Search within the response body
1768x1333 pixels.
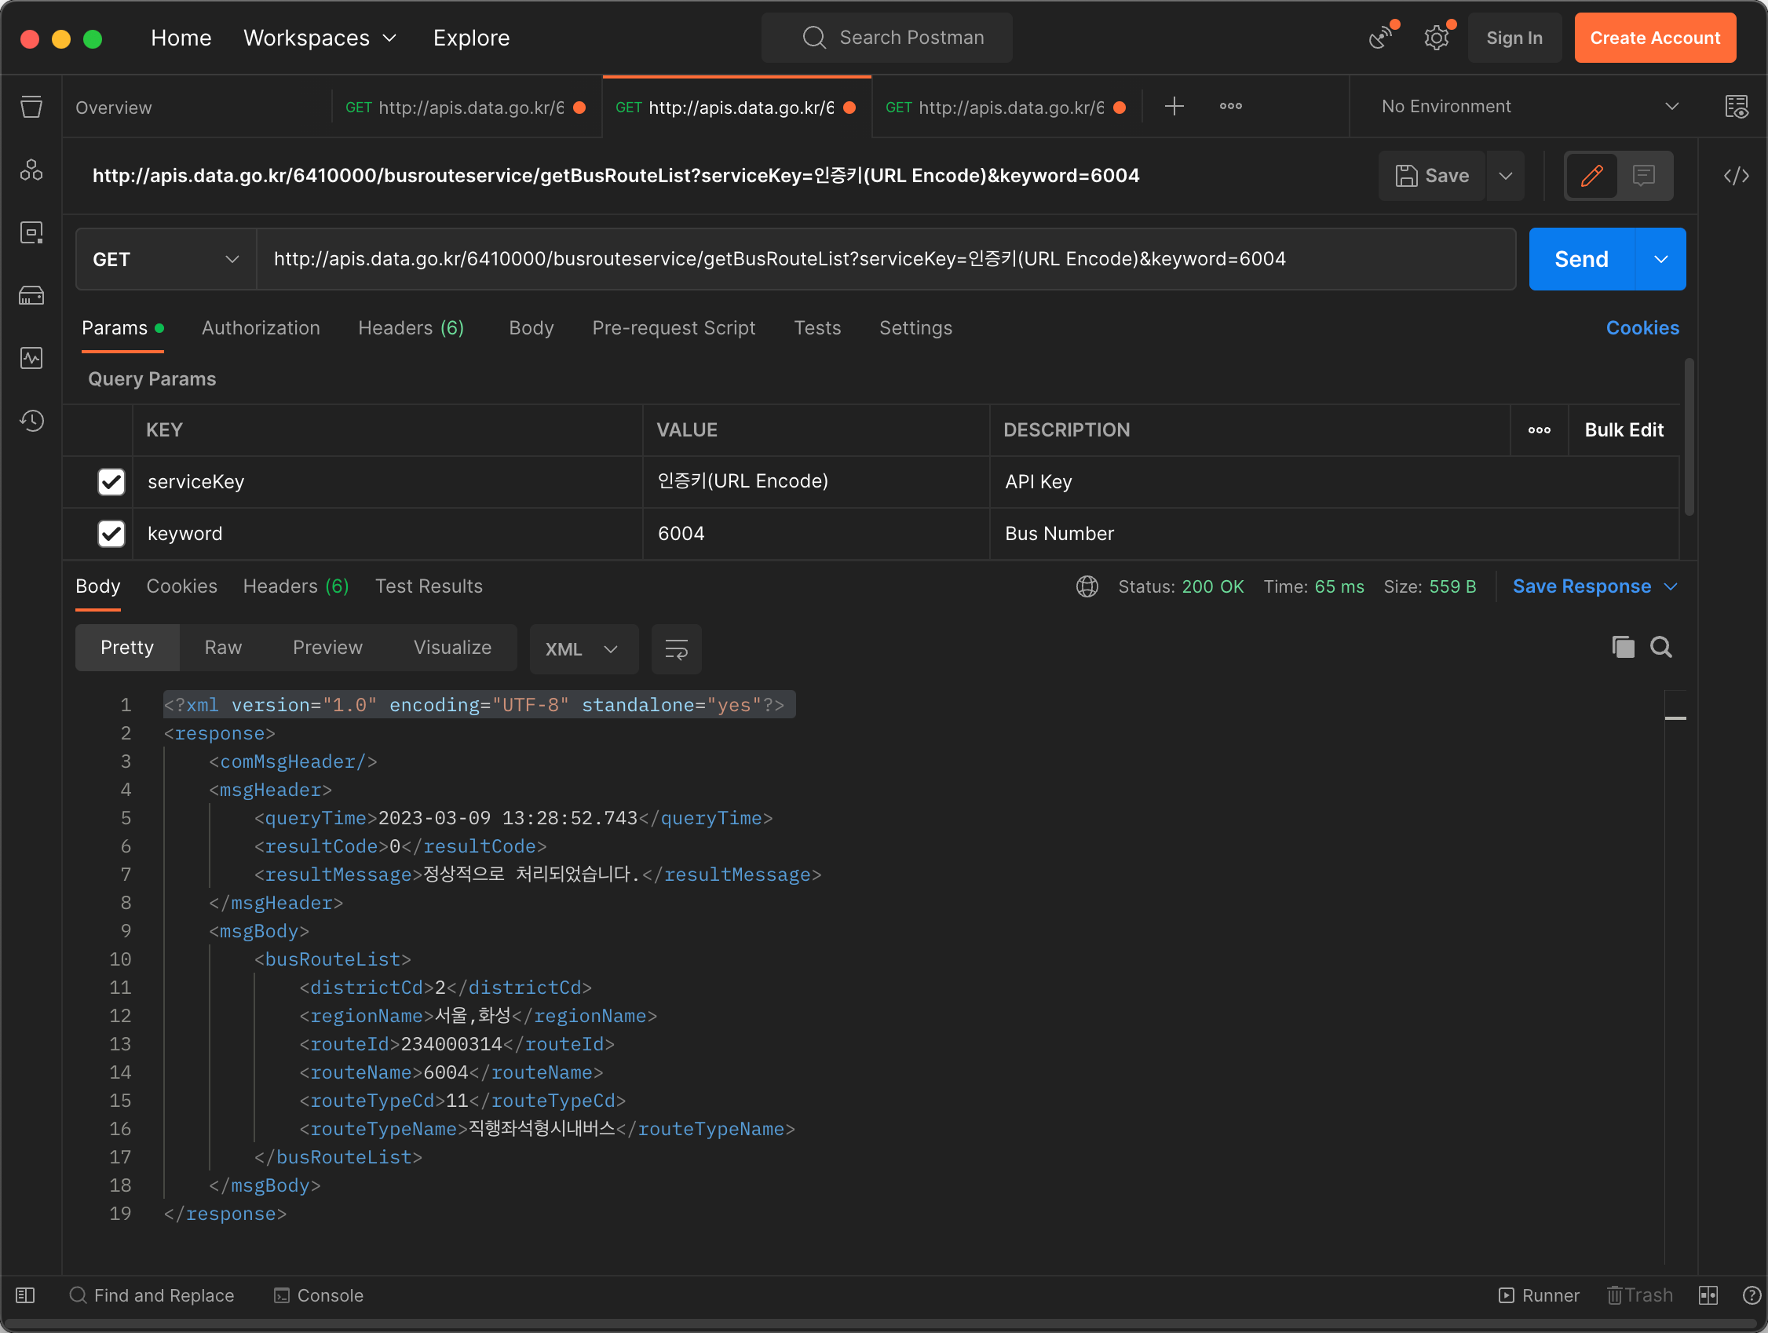click(x=1660, y=647)
